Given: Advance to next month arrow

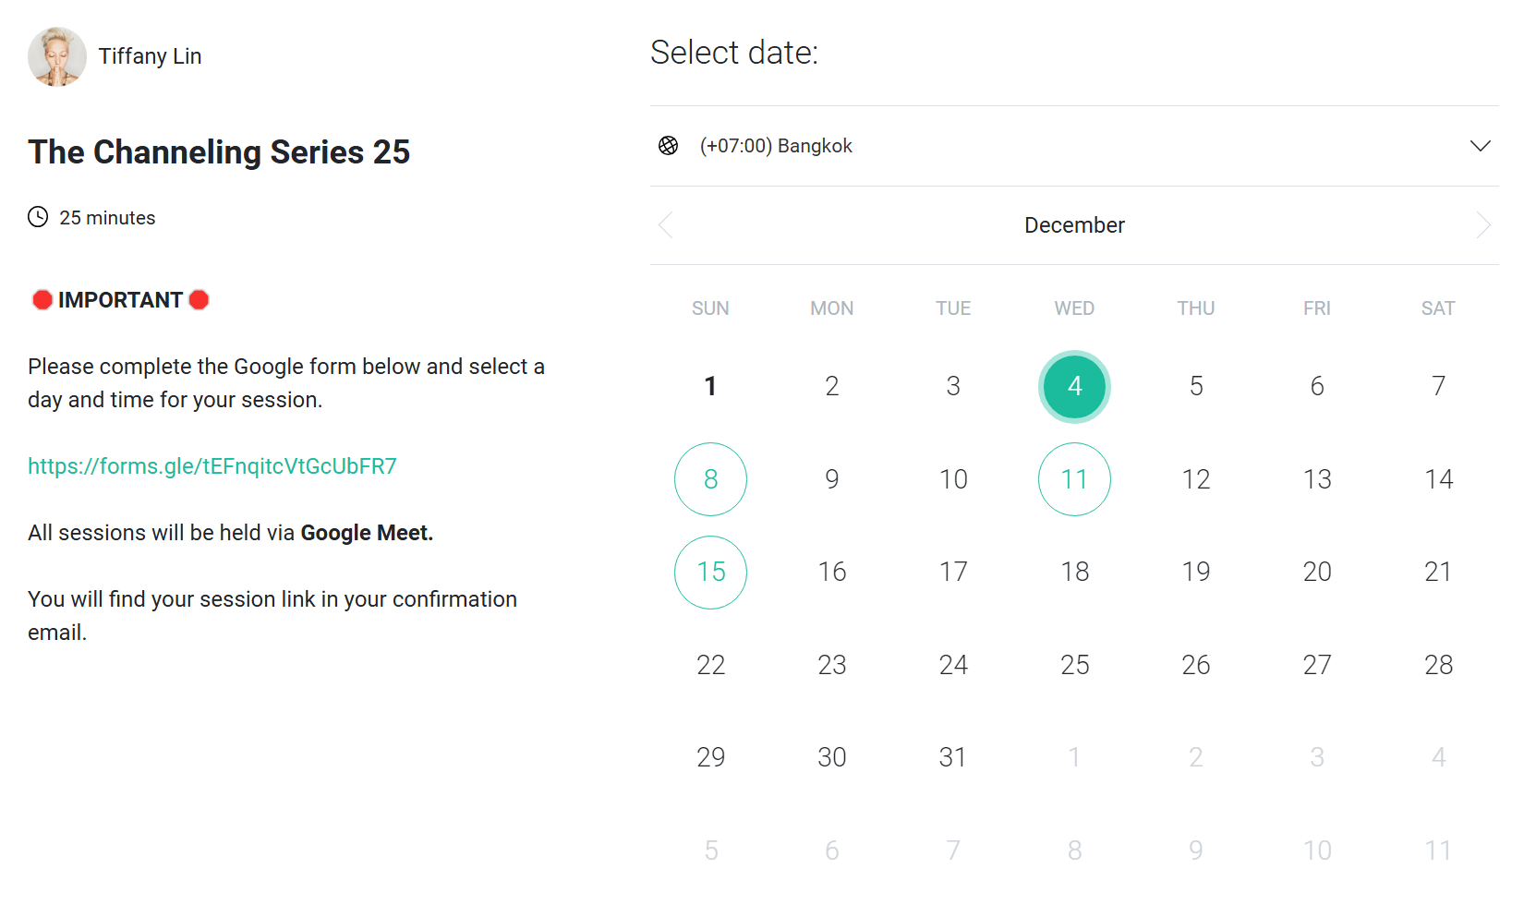Looking at the screenshot, I should click(1483, 225).
